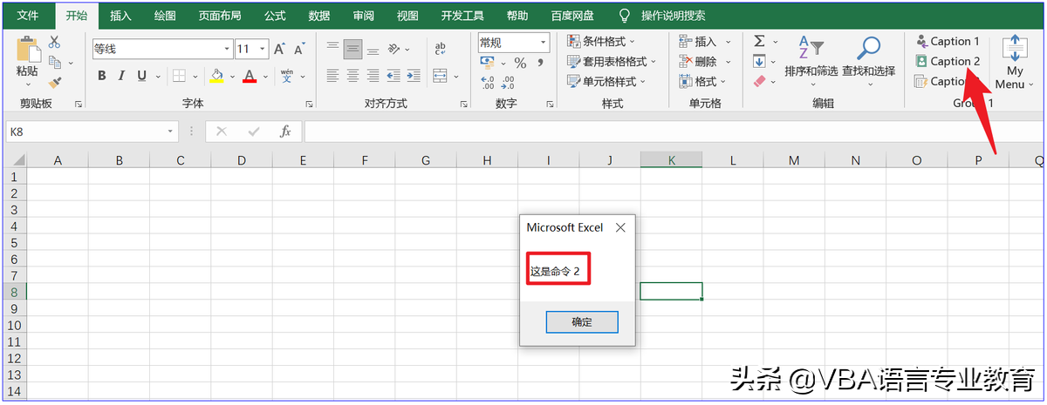
Task: Click the Caption 2 button
Action: 948,61
